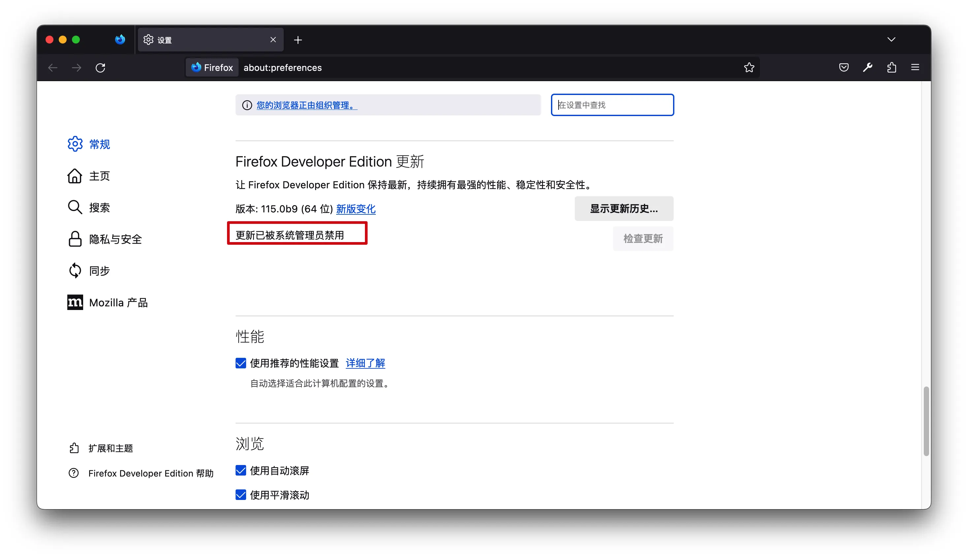The height and width of the screenshot is (558, 968).
Task: Click the info icon in the organization notice
Action: click(247, 105)
